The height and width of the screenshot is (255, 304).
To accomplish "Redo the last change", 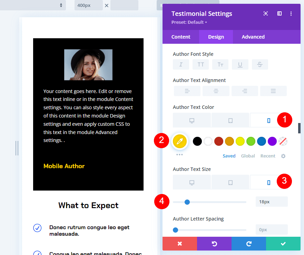I will pos(248,244).
